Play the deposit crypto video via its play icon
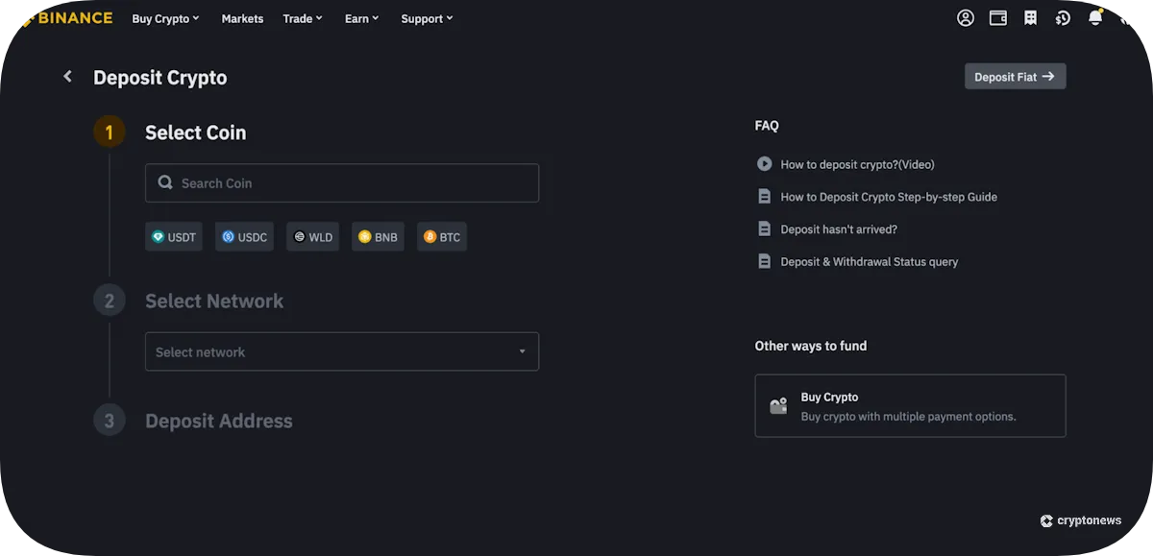This screenshot has height=556, width=1153. click(764, 163)
